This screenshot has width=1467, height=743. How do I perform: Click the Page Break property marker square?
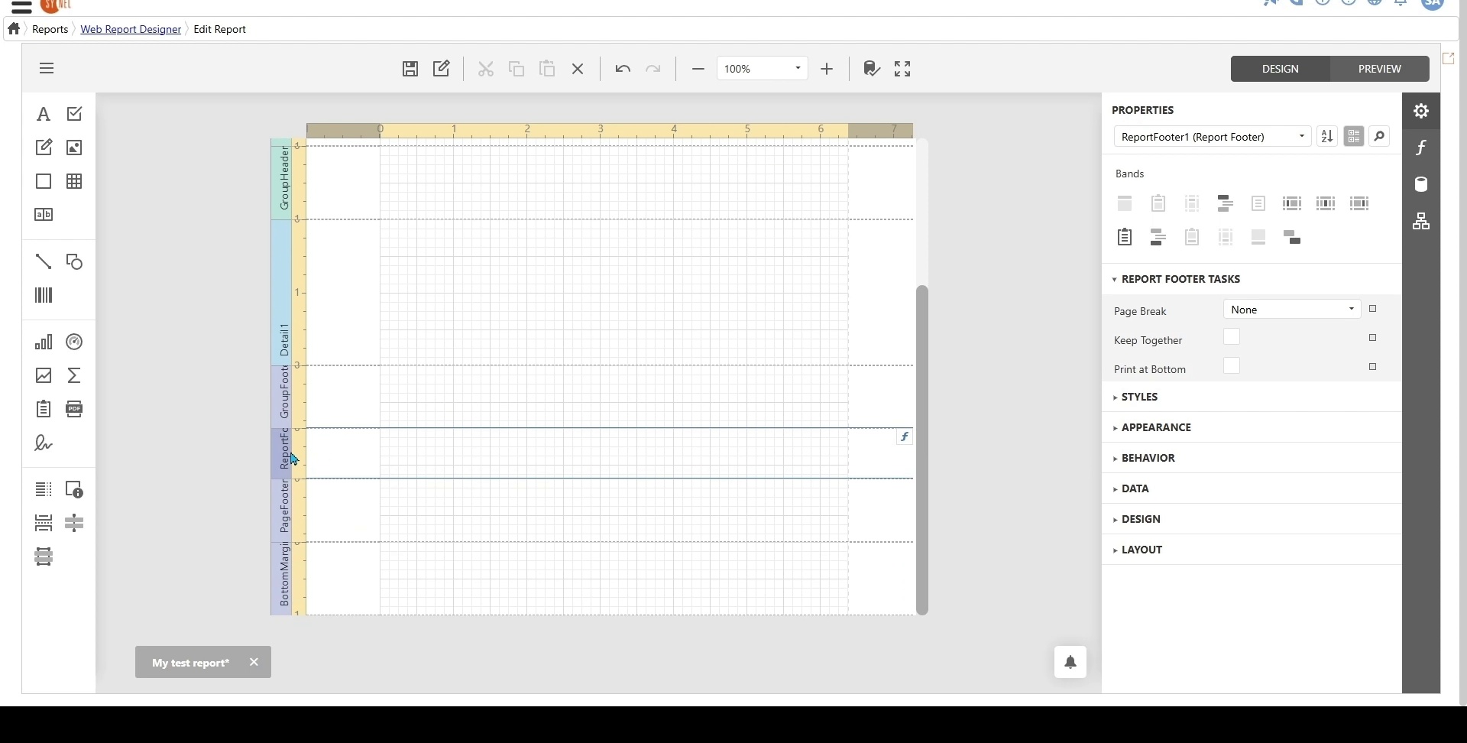tap(1374, 310)
